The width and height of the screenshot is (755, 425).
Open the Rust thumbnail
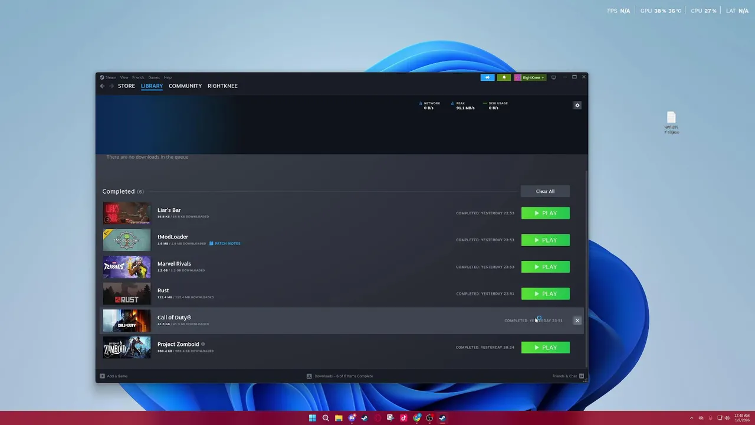click(127, 294)
